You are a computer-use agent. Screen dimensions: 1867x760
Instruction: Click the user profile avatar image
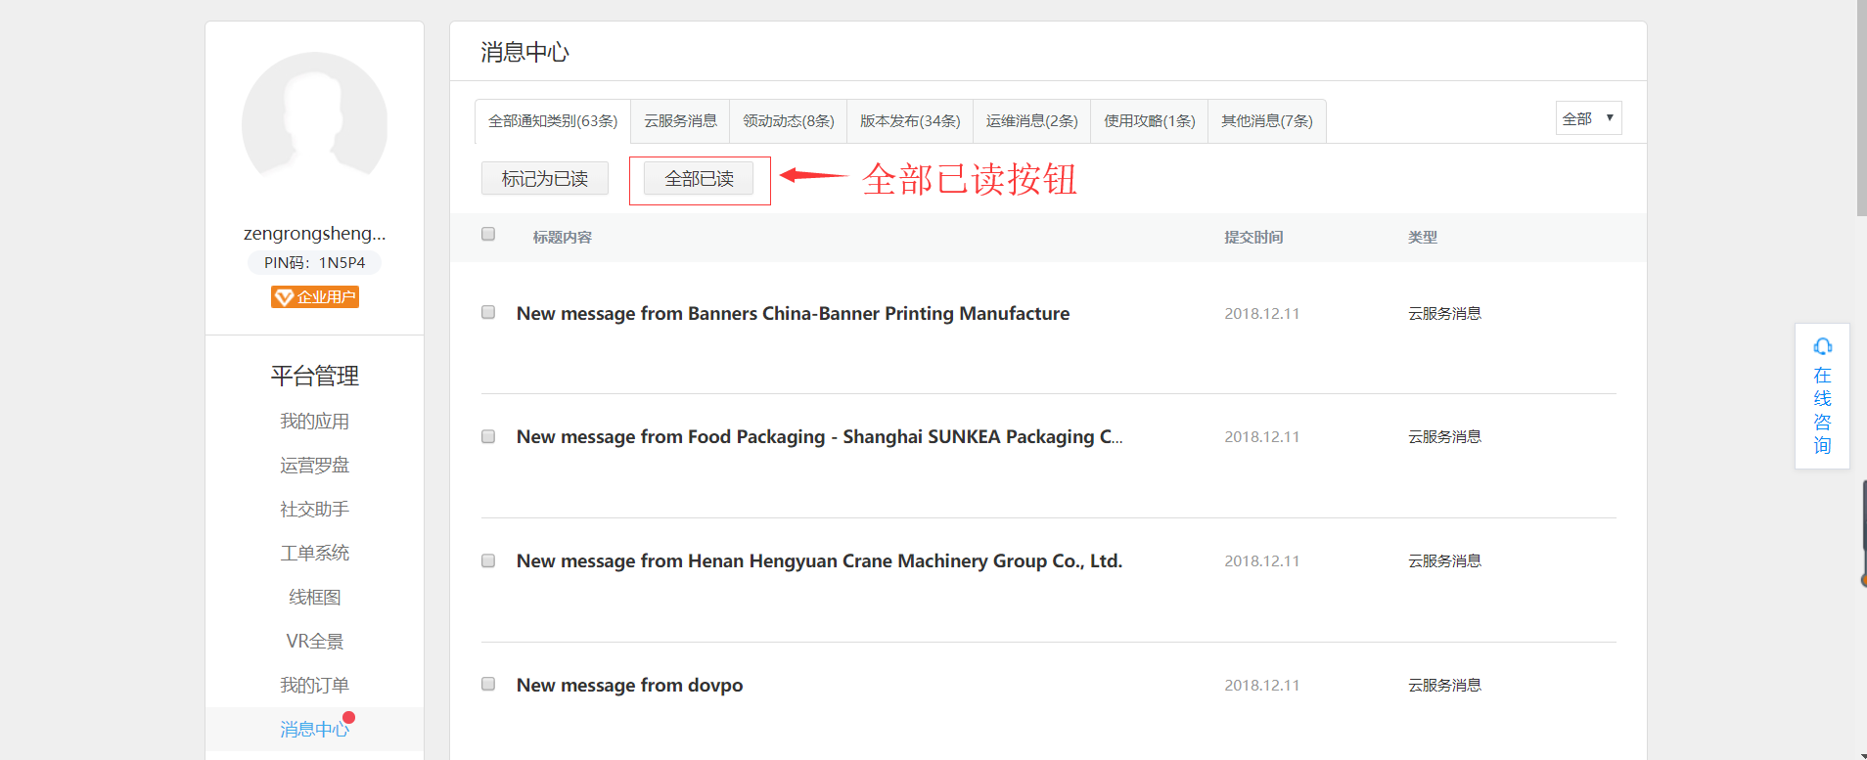tap(314, 124)
